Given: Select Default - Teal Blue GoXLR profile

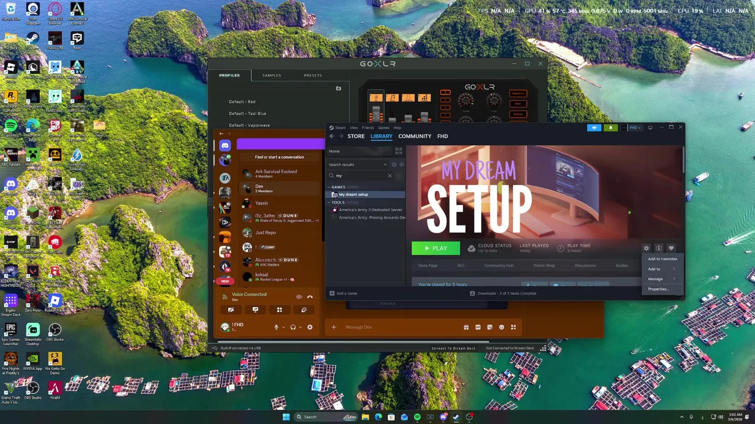Looking at the screenshot, I should click(x=248, y=114).
